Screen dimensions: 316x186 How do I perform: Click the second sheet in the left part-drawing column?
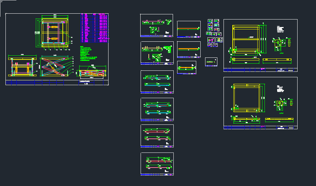157,53
